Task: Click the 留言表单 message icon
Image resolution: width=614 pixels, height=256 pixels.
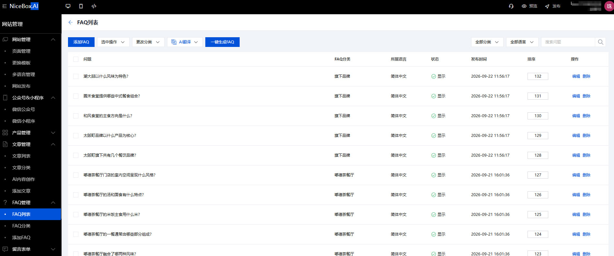Action: pyautogui.click(x=5, y=249)
